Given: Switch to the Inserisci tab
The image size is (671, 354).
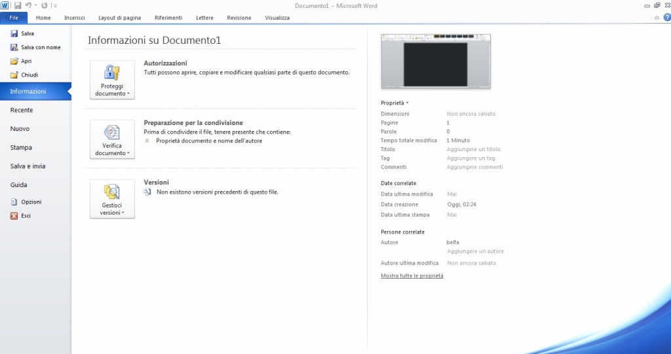Looking at the screenshot, I should click(x=75, y=18).
